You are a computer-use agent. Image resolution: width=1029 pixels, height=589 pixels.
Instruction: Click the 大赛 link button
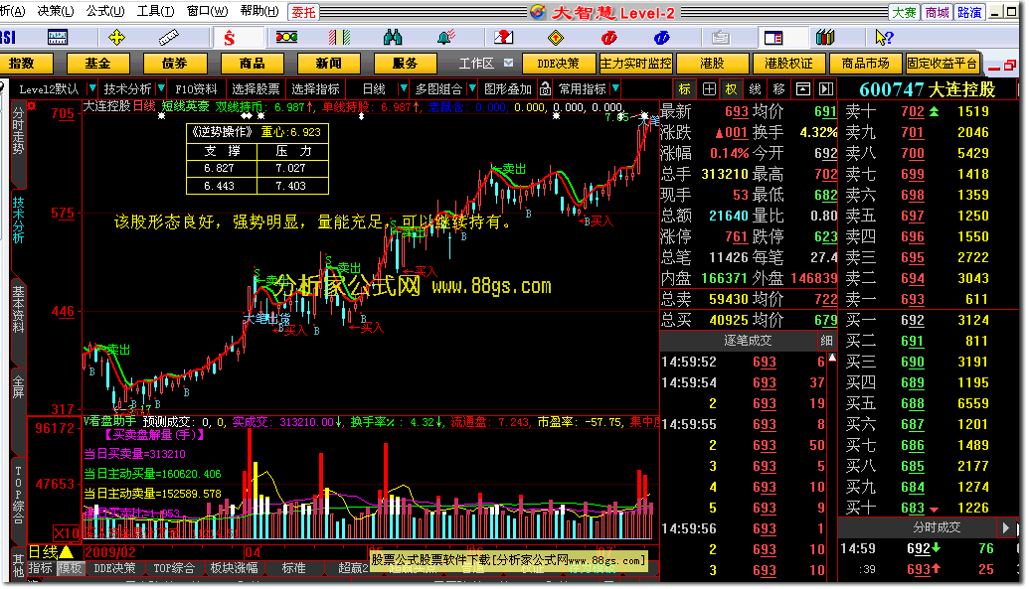coord(904,12)
